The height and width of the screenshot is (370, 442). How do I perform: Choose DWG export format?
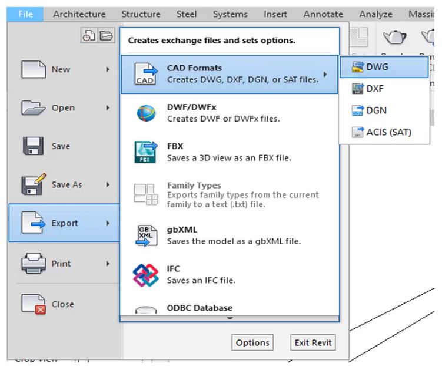(384, 67)
